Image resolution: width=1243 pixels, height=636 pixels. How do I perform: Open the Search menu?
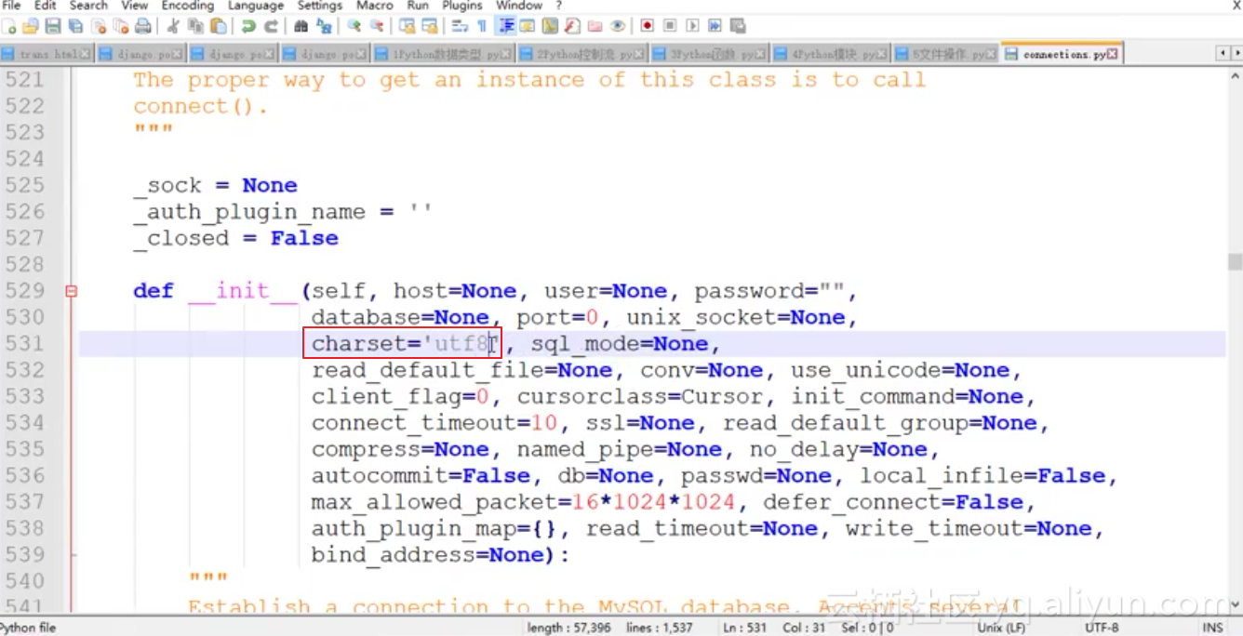[x=88, y=6]
